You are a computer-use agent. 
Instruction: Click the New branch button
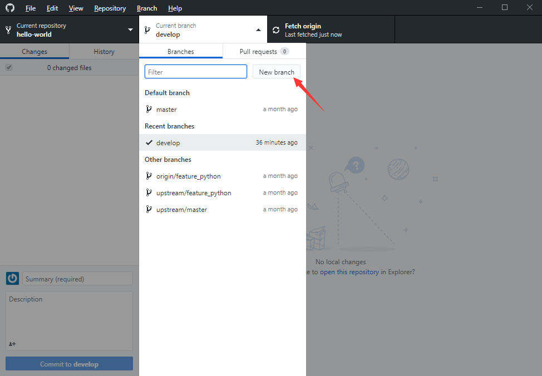(x=277, y=72)
